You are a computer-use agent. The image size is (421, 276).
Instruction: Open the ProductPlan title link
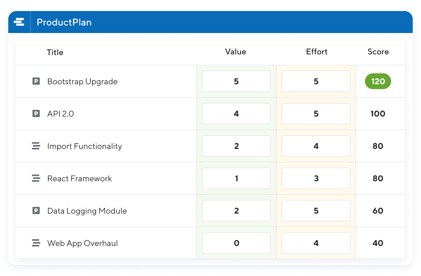(64, 22)
